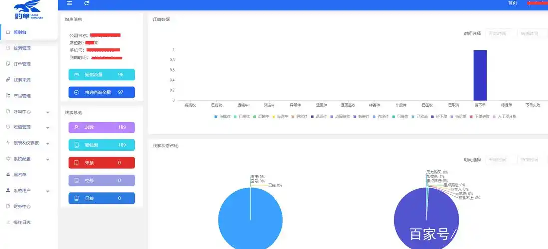
Task: Expand the 报表&仪表板 submenu arrow
Action: point(48,144)
